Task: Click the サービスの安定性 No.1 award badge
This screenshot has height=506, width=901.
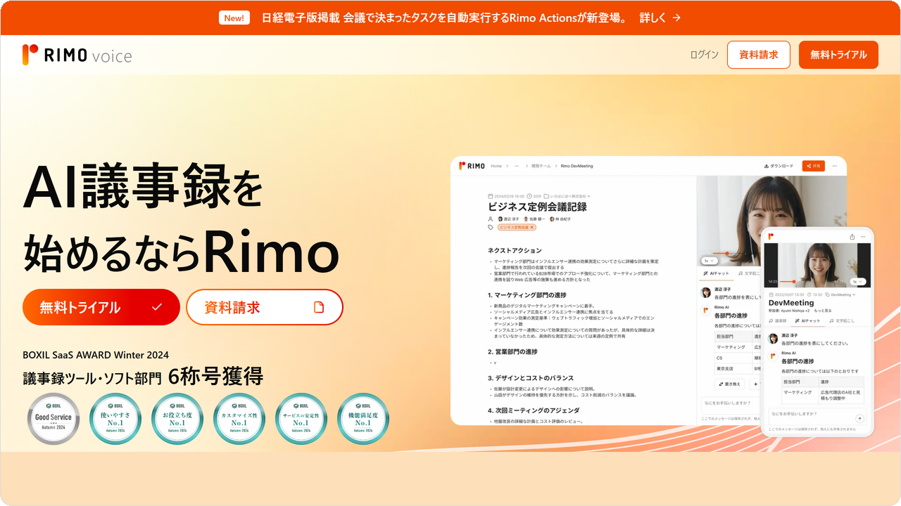Action: [301, 419]
